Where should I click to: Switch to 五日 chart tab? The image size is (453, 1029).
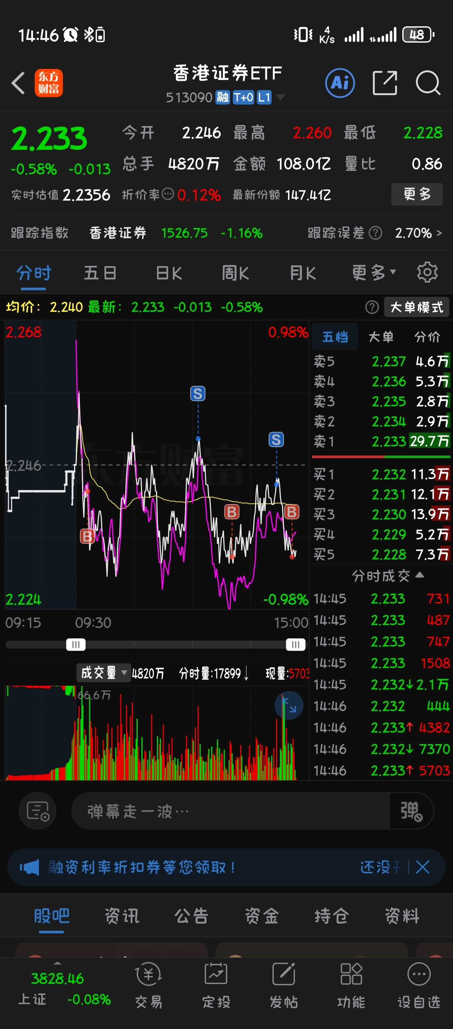click(100, 273)
